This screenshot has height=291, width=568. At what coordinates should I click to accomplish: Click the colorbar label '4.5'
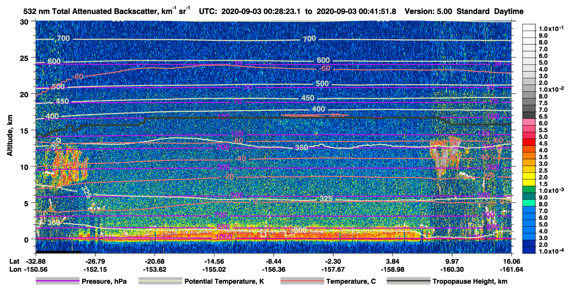tap(544, 144)
